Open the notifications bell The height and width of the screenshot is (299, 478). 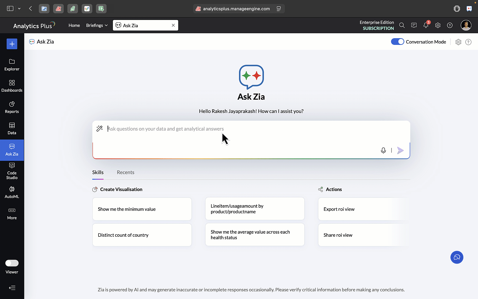[426, 25]
